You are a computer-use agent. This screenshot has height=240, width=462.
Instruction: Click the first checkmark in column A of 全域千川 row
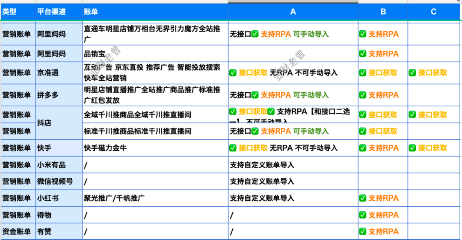[233, 111]
